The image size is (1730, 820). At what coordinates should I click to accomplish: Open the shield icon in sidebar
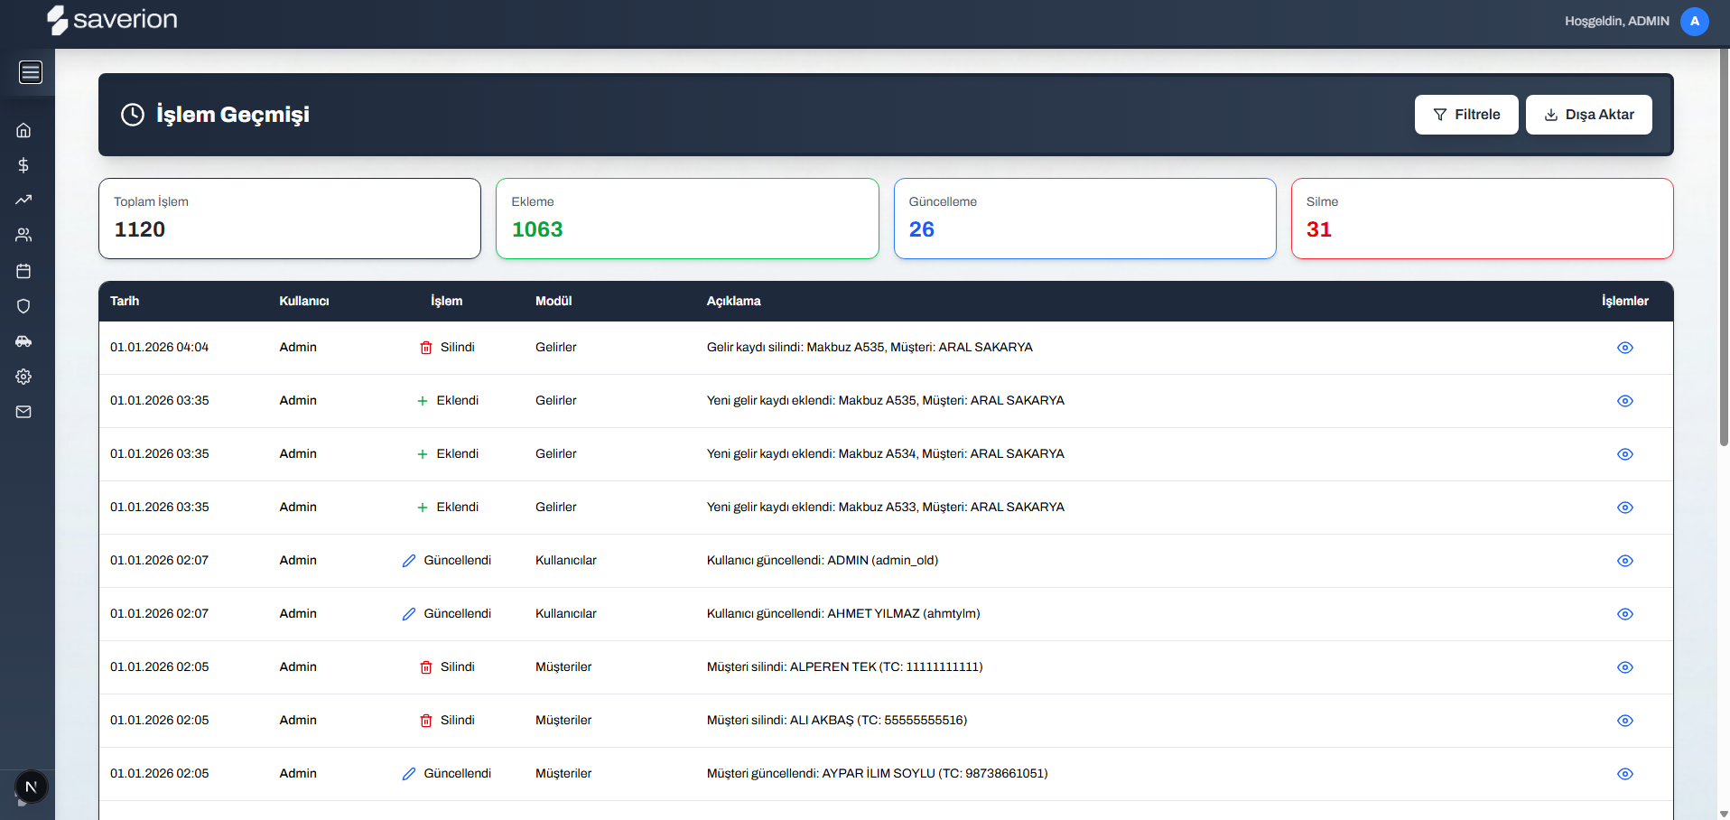tap(23, 306)
